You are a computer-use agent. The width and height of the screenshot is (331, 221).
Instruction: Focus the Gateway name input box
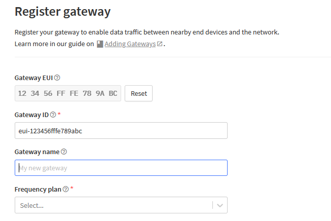click(x=121, y=168)
